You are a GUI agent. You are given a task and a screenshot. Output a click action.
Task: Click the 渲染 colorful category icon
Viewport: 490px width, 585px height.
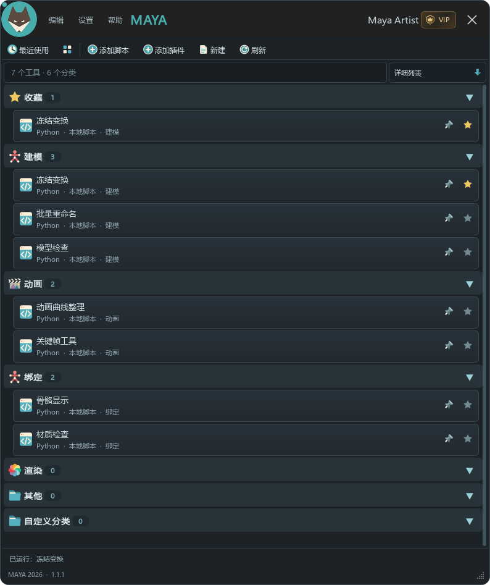click(15, 470)
